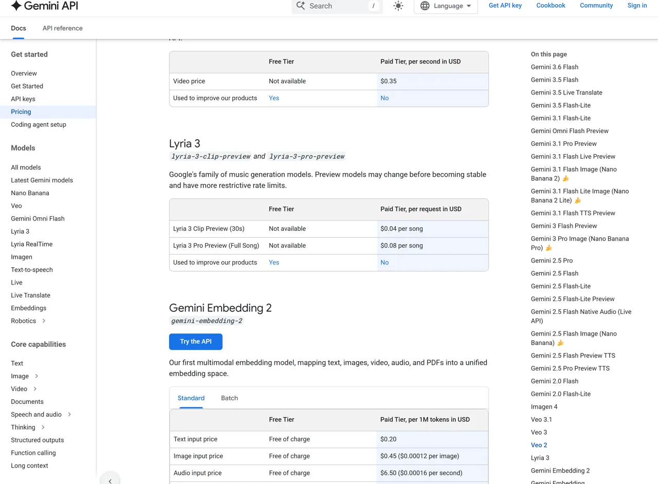The width and height of the screenshot is (658, 484).
Task: Click Sign in
Action: pyautogui.click(x=637, y=5)
